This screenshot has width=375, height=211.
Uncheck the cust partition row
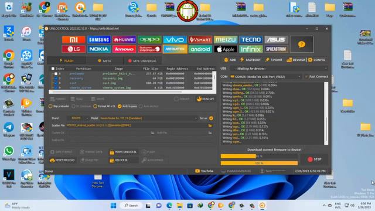[x=56, y=83]
